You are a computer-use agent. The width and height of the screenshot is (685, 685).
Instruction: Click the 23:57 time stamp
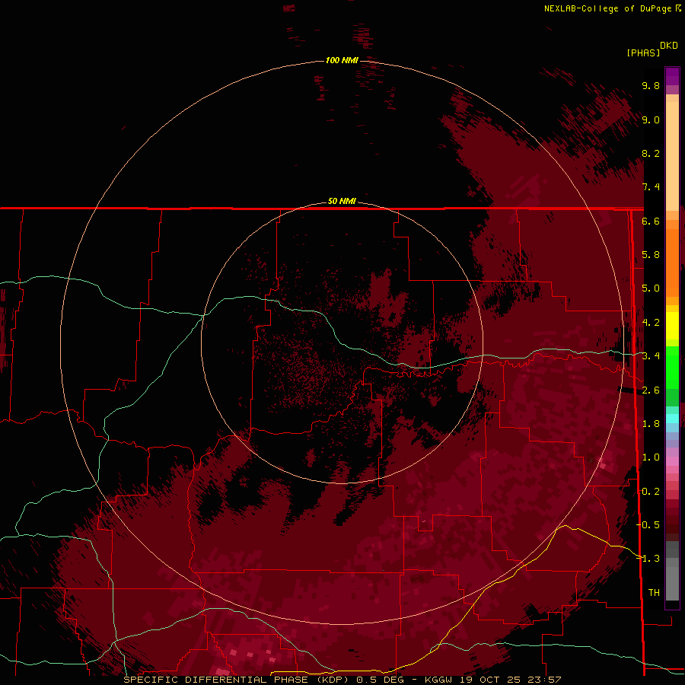544,680
